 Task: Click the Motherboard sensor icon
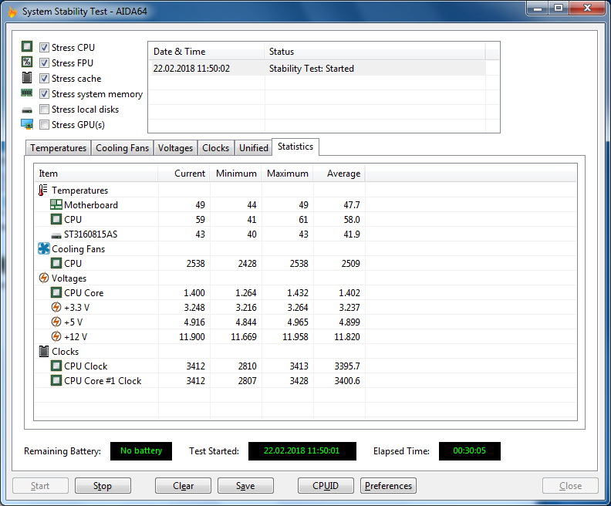click(x=56, y=205)
